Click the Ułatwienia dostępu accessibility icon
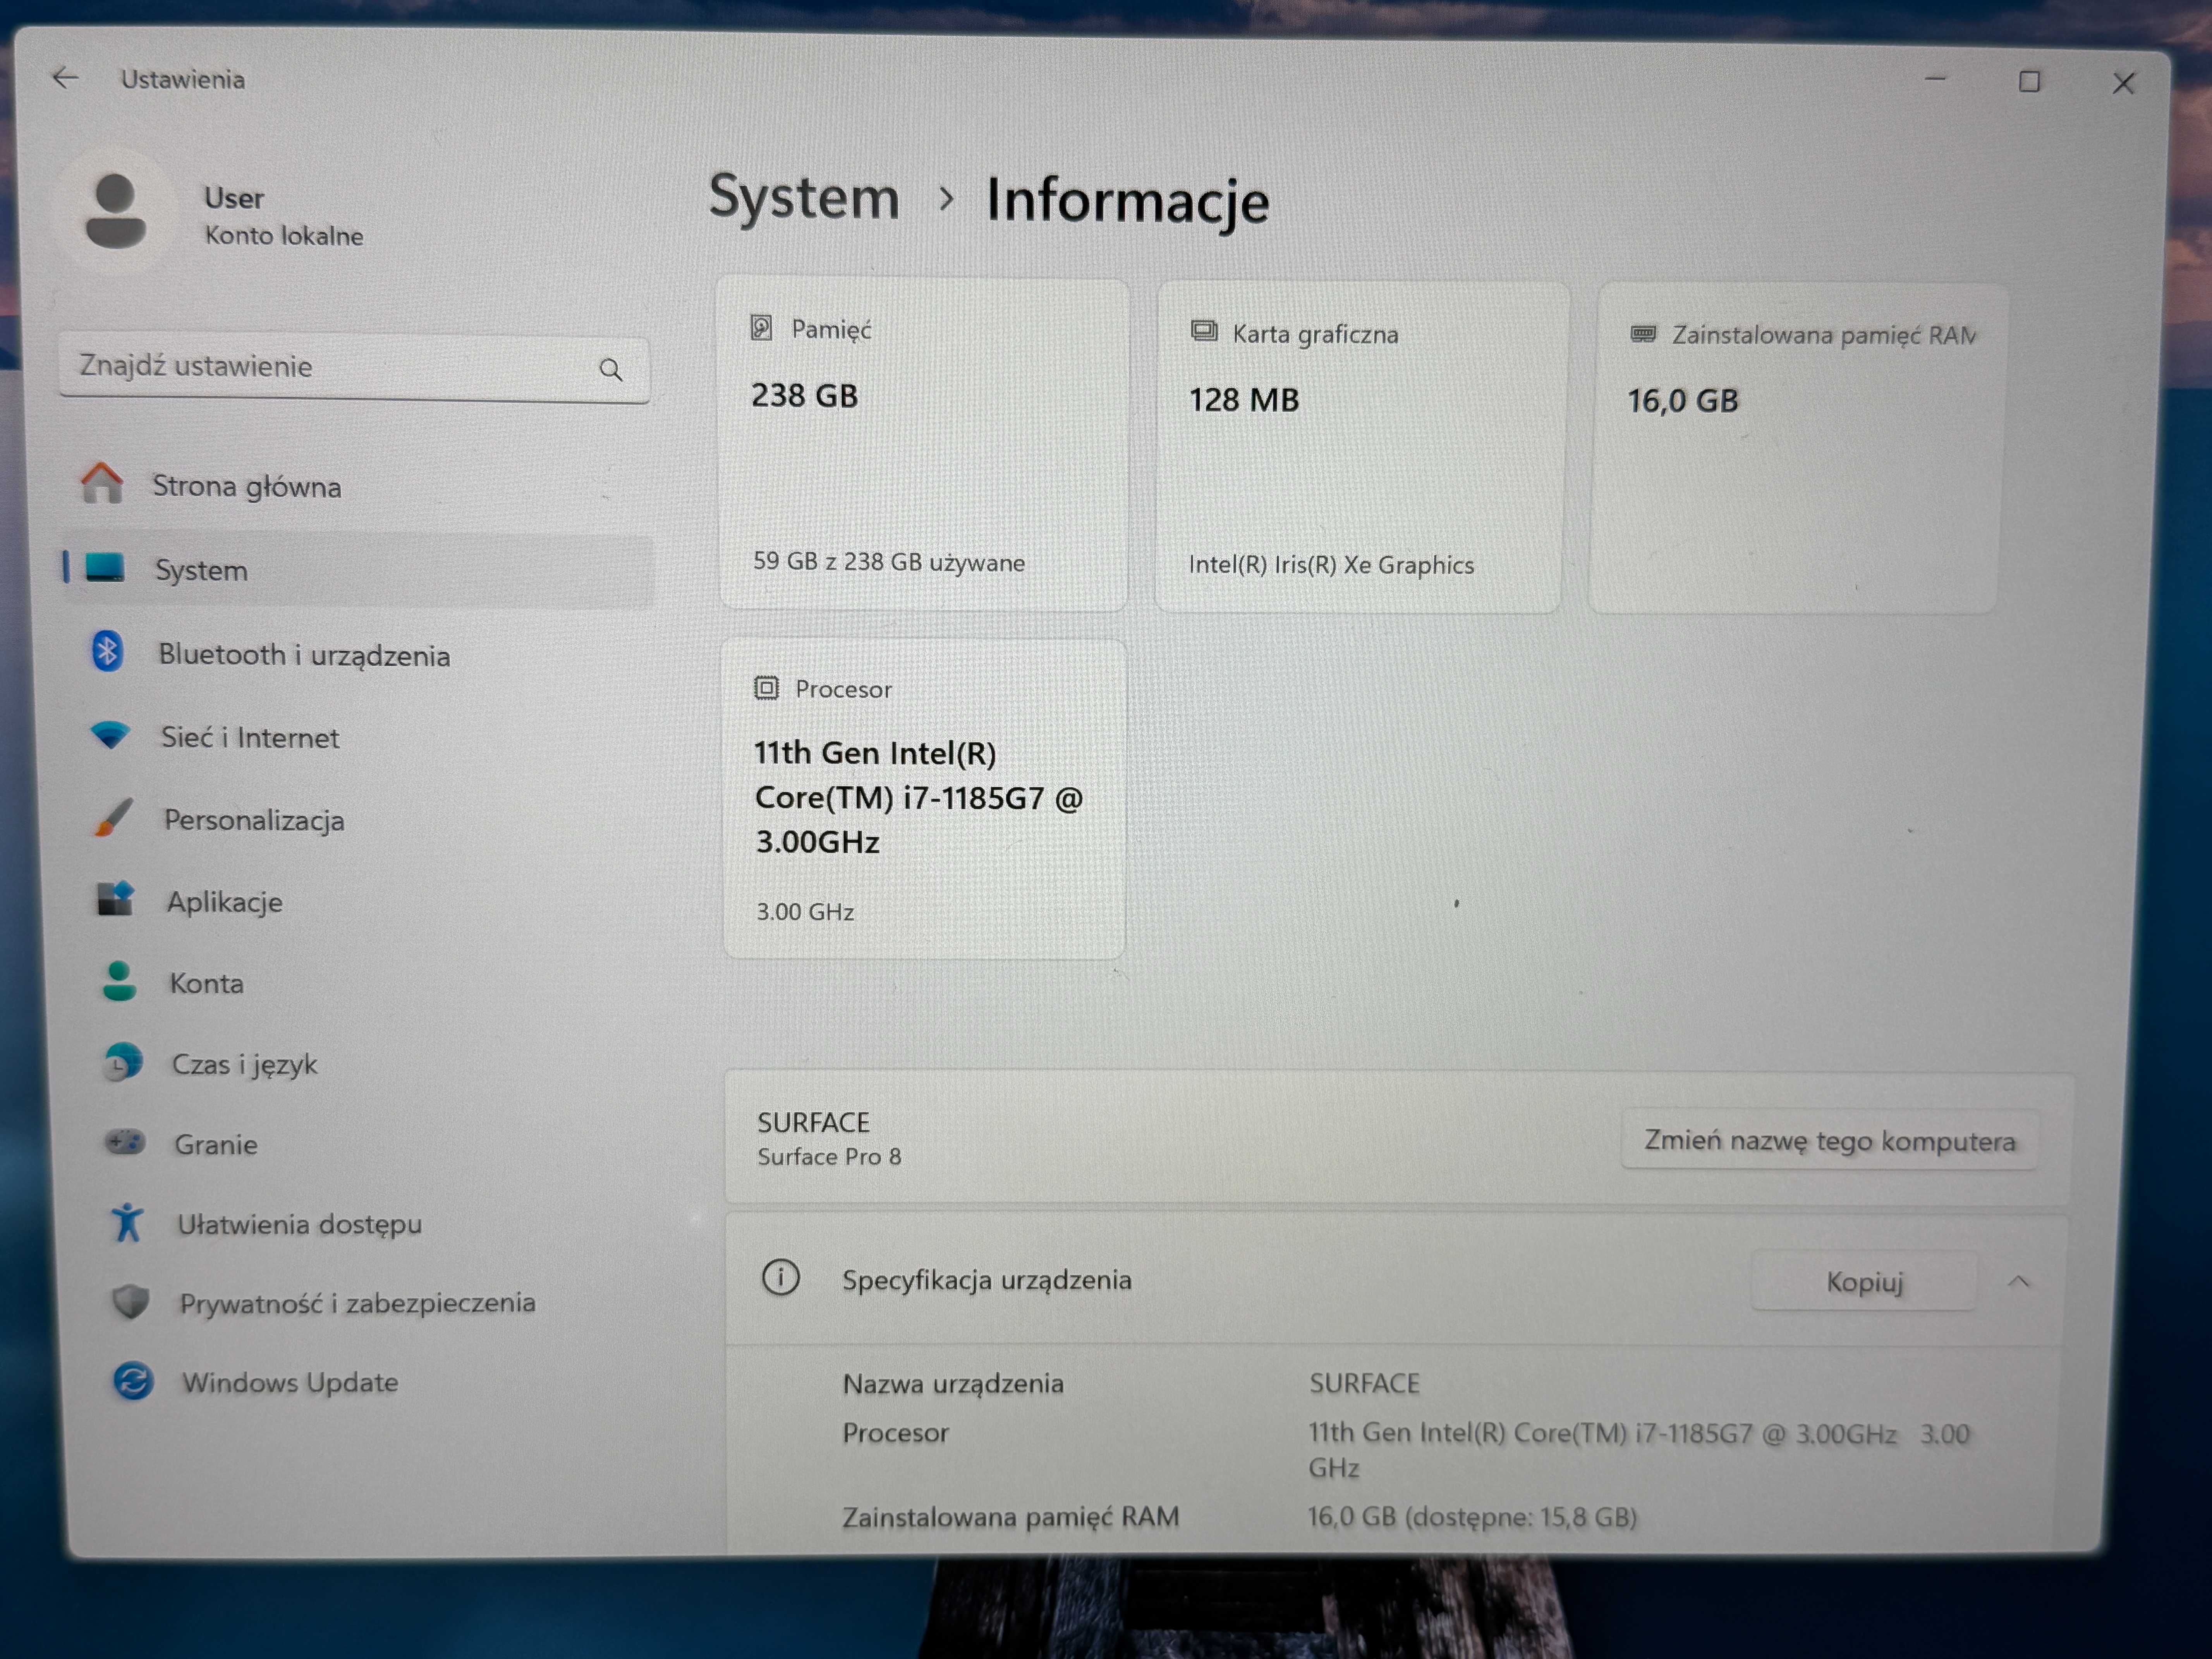 click(127, 1222)
